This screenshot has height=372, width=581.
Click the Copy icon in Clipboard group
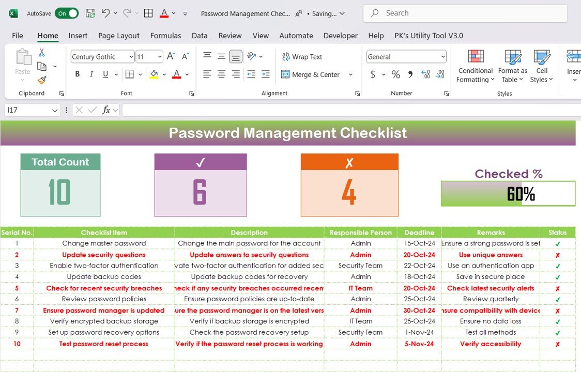click(42, 66)
